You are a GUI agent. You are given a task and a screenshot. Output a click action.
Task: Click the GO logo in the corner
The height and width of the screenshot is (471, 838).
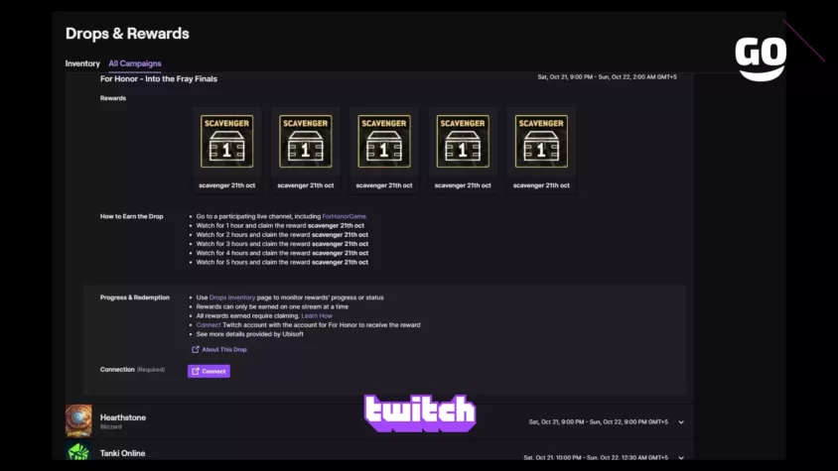(761, 59)
